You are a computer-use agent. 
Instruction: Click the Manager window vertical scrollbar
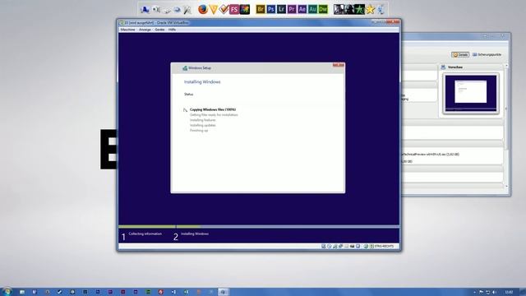506,126
